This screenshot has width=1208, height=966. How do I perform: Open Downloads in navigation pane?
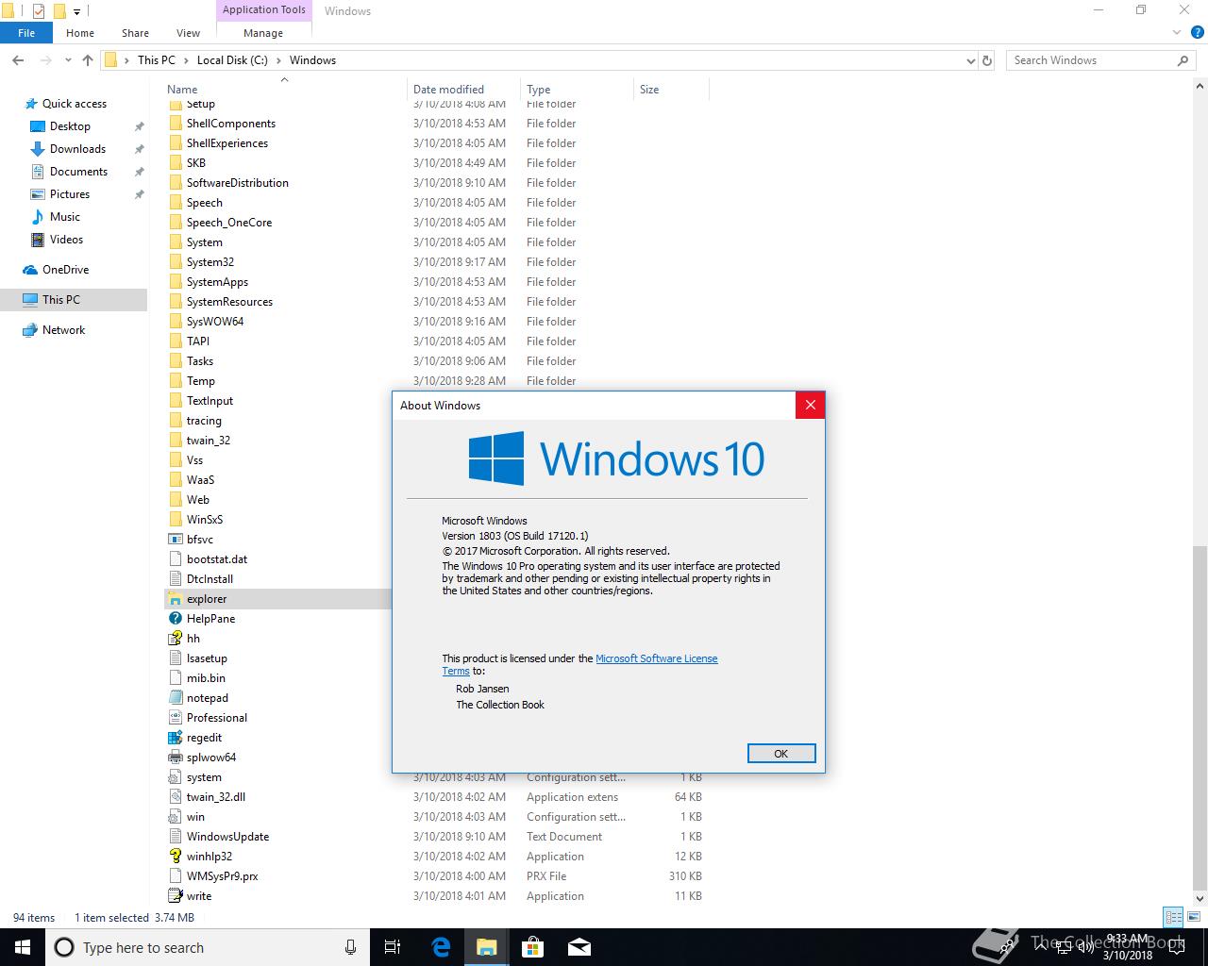pyautogui.click(x=77, y=149)
